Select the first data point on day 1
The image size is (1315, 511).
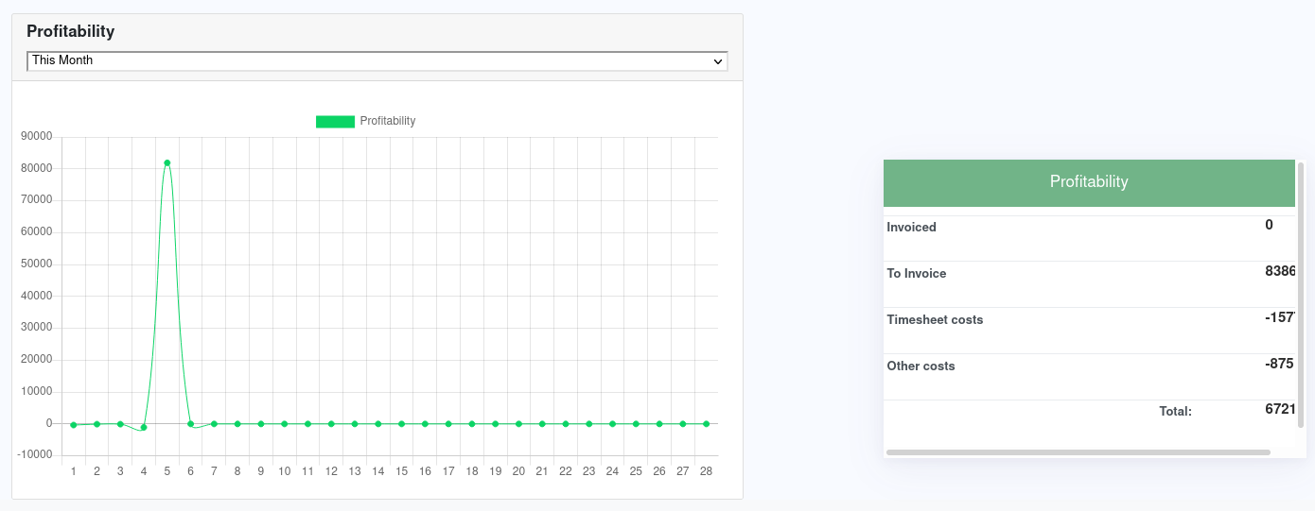point(74,425)
